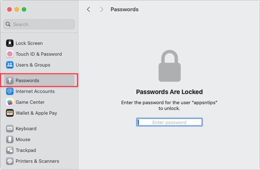The height and width of the screenshot is (170, 260).
Task: Select the Game Center colorful icon
Action: [10, 102]
